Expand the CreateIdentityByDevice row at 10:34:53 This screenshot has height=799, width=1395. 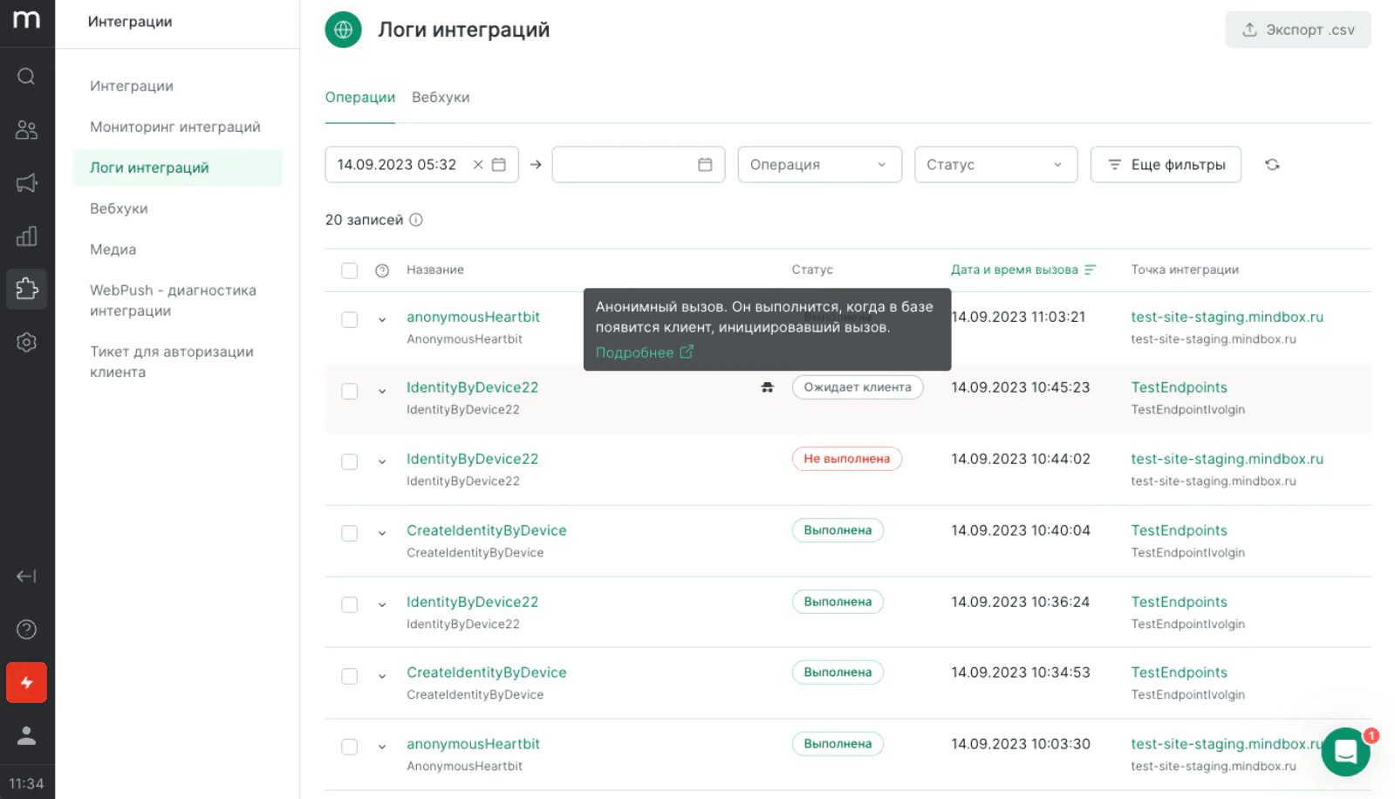tap(382, 676)
